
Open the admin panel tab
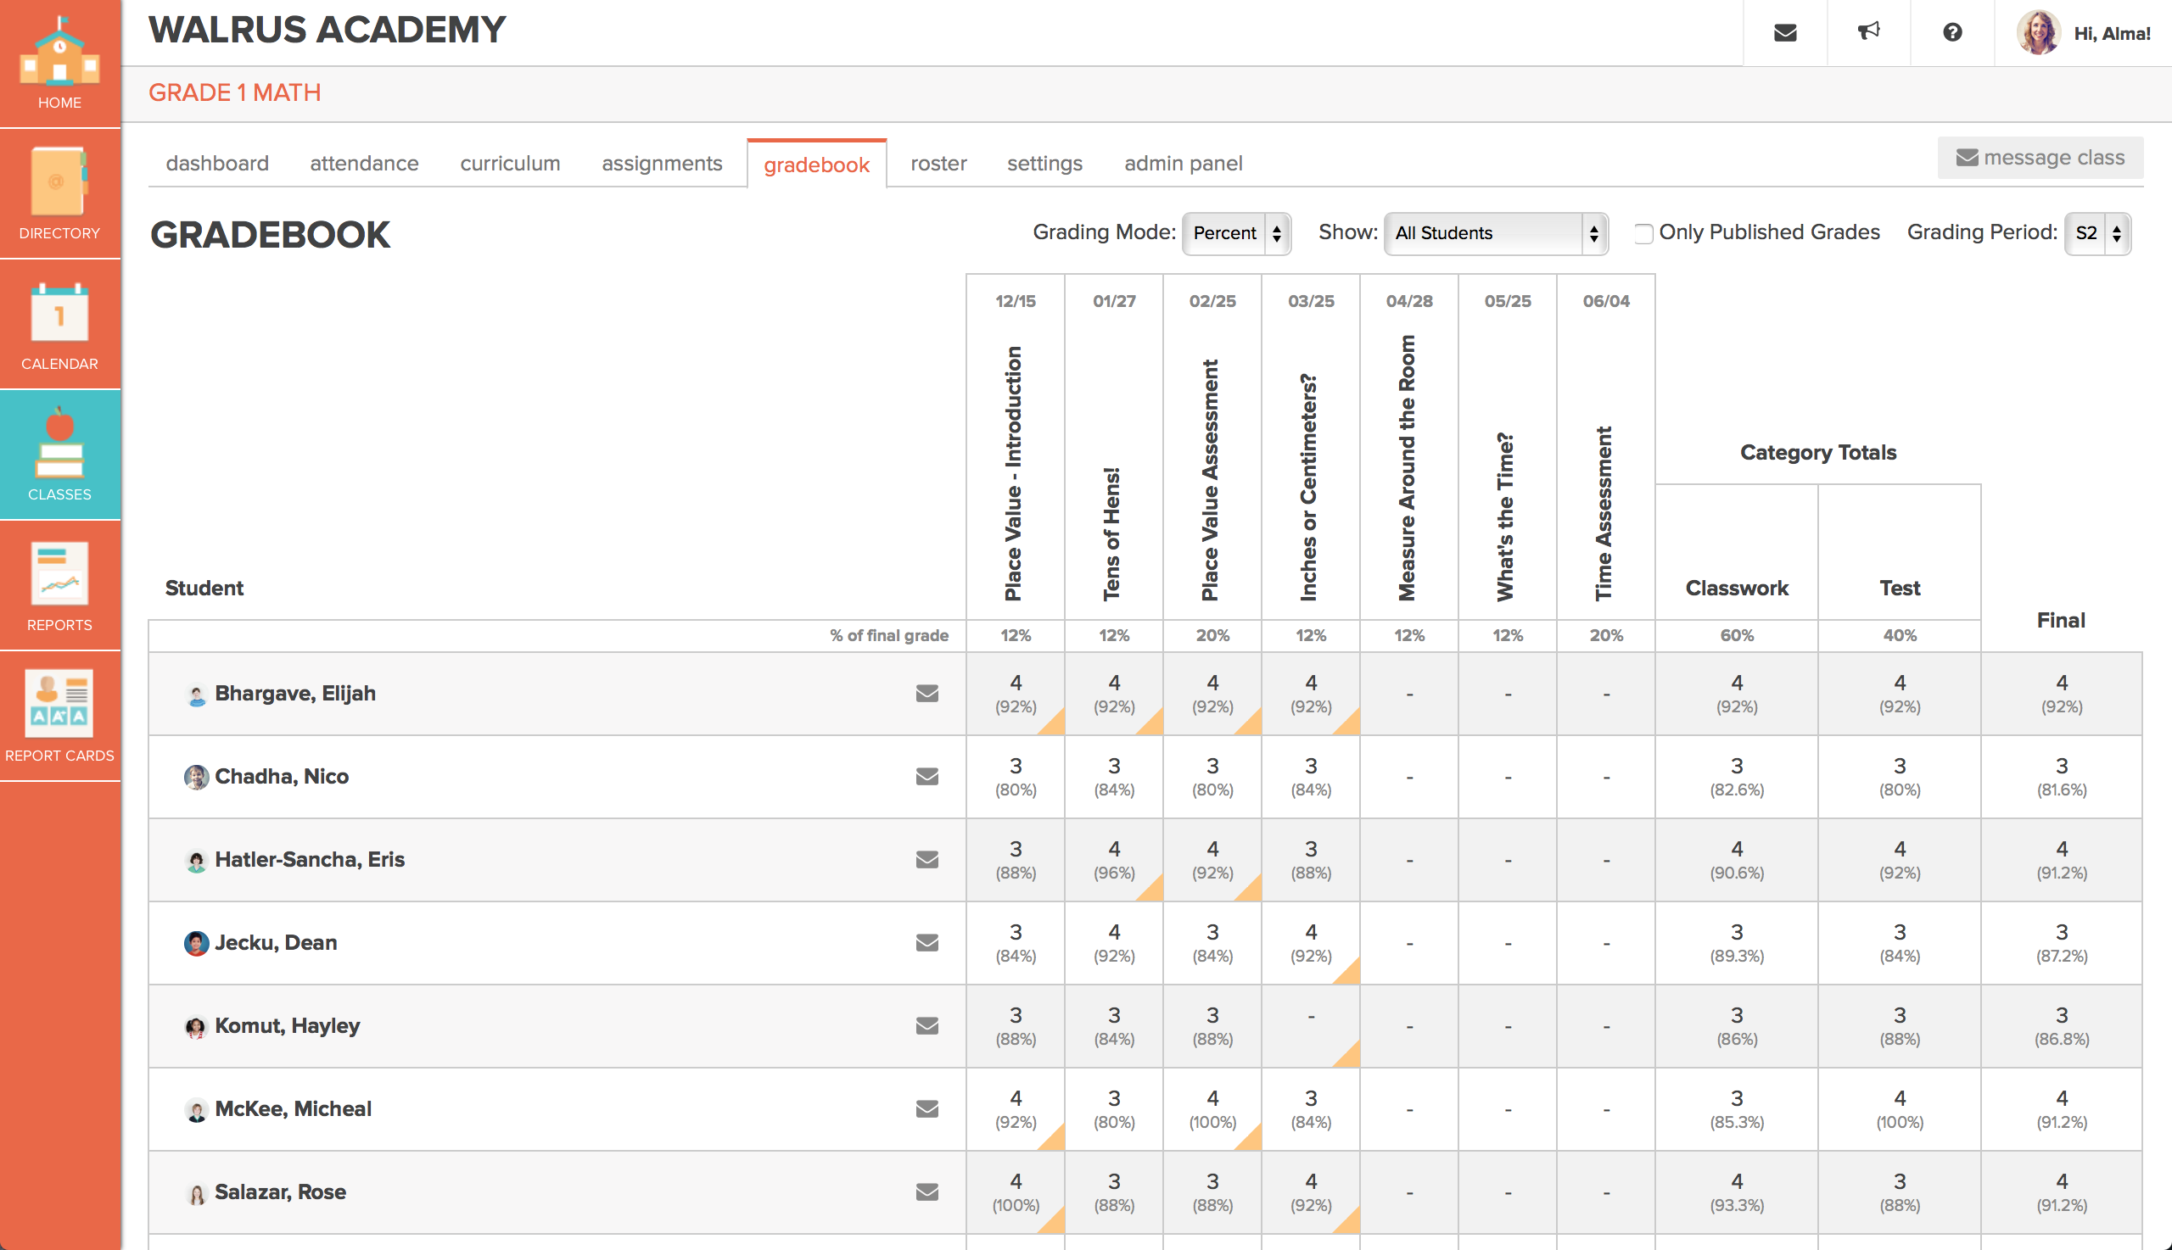[1183, 163]
